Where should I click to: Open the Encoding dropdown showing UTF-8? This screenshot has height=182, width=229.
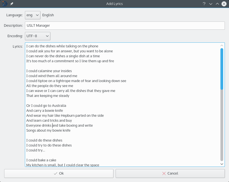coord(38,36)
